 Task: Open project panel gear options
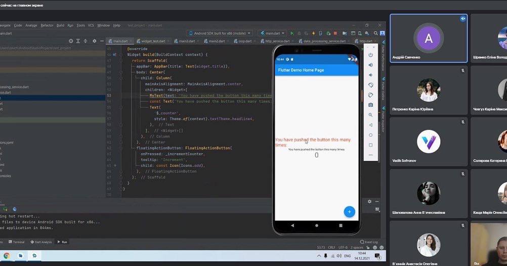click(x=95, y=41)
